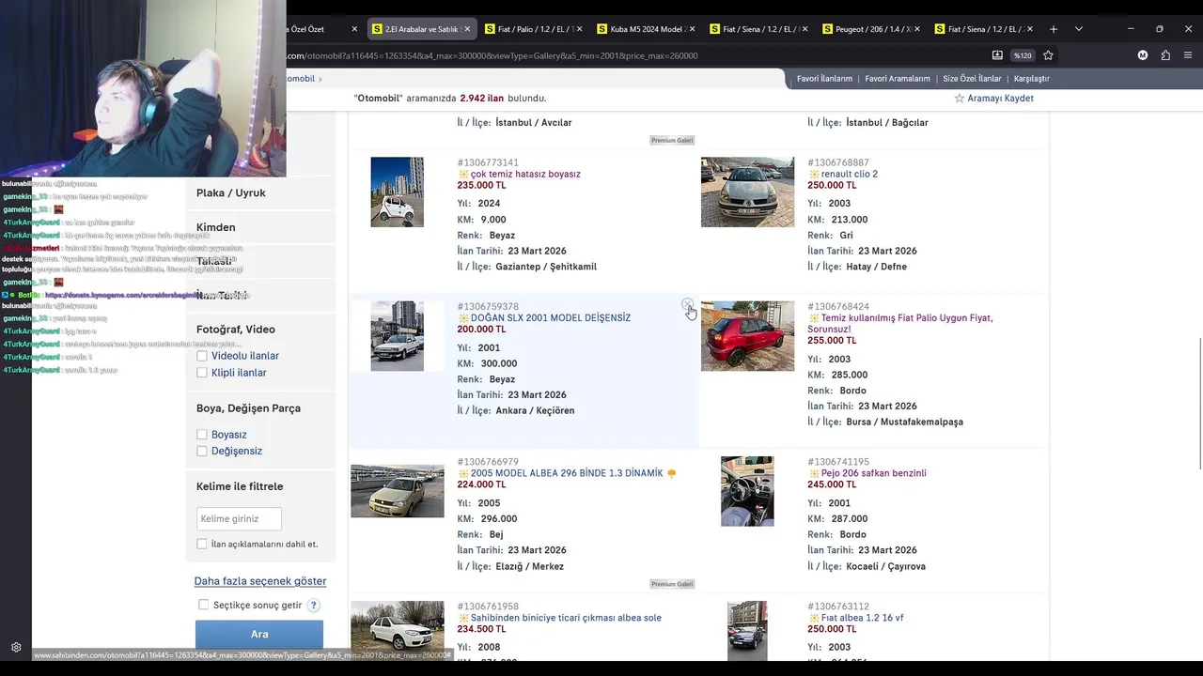Click the white microcar thumbnail for listing #1306773141

click(x=397, y=192)
